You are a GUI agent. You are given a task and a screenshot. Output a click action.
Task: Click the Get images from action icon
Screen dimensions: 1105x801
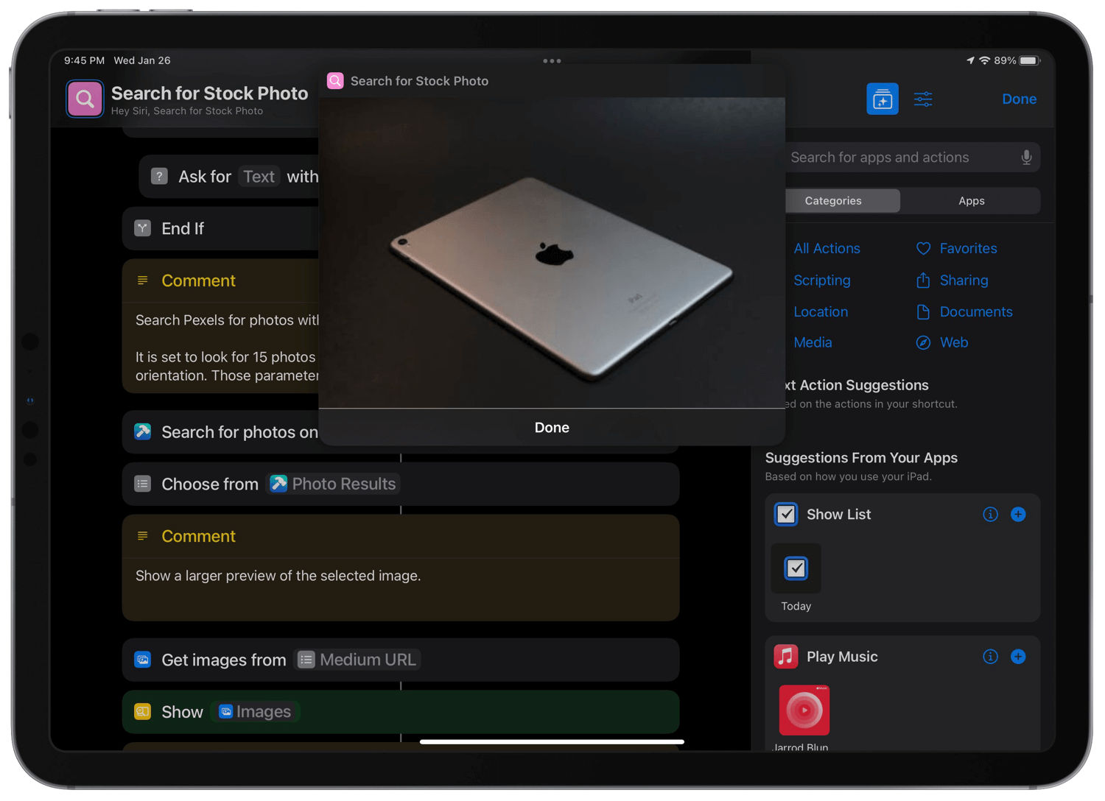142,660
